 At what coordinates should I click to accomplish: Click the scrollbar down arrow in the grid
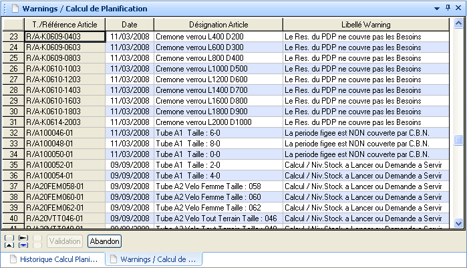tap(458, 223)
